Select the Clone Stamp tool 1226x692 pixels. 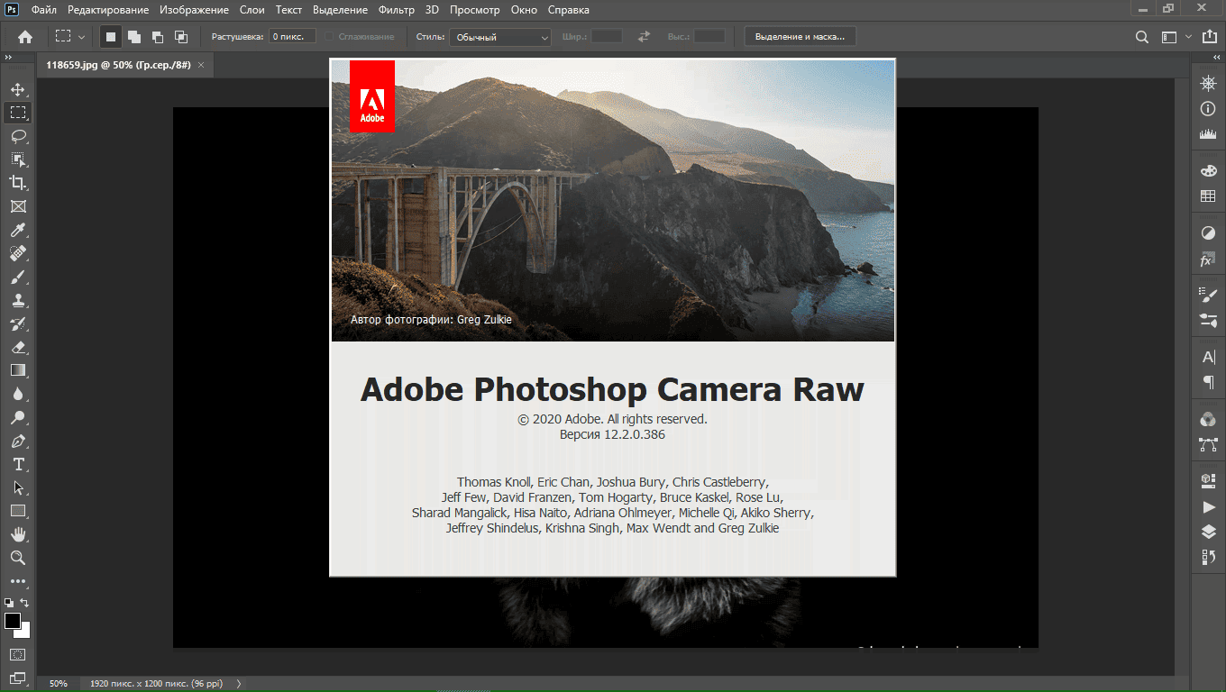tap(17, 300)
